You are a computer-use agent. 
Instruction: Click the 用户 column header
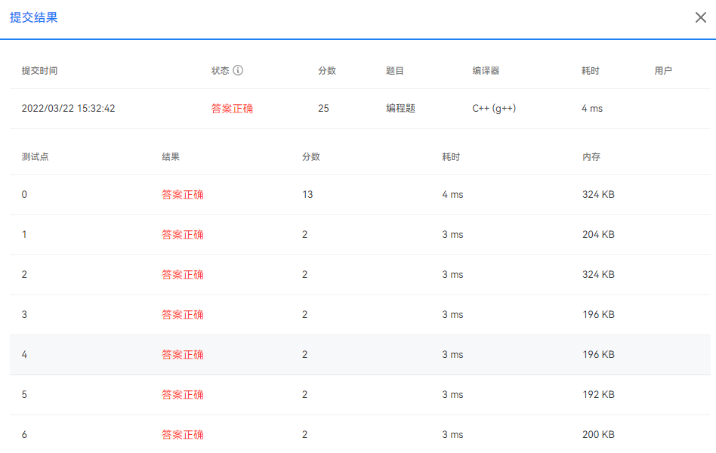click(x=663, y=70)
